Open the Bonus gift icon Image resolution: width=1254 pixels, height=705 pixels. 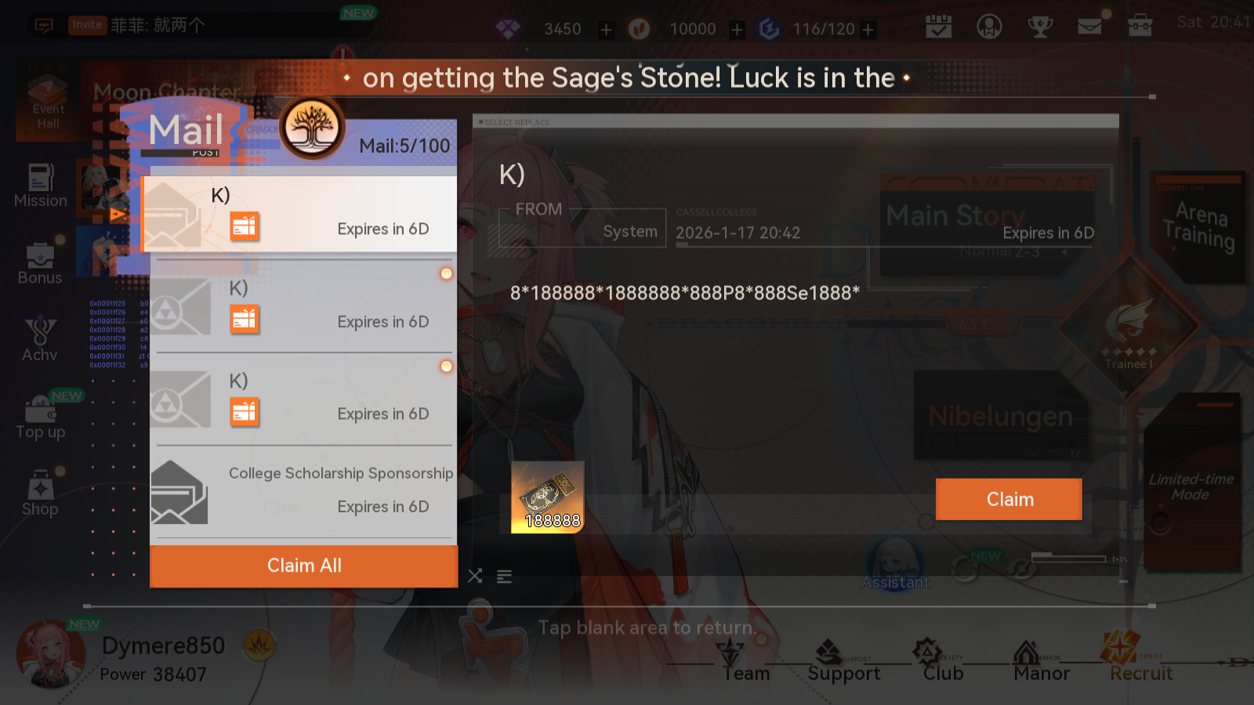click(x=40, y=263)
